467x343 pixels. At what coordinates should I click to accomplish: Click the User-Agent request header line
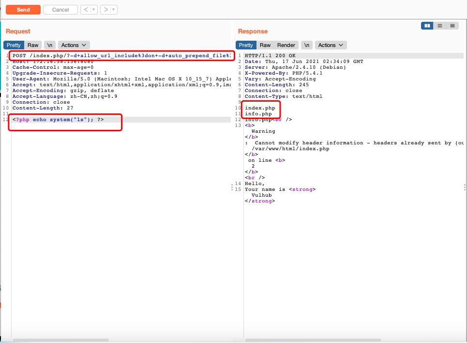[x=121, y=79]
